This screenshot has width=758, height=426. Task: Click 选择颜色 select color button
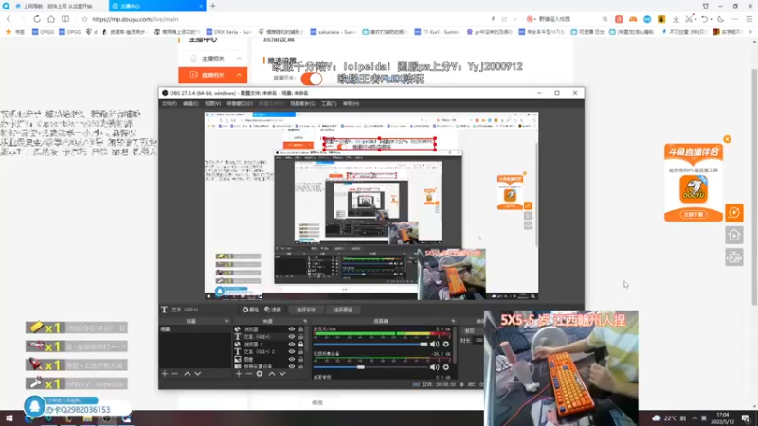(343, 310)
